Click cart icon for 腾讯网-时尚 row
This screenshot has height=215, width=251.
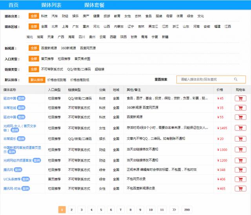coord(240,189)
